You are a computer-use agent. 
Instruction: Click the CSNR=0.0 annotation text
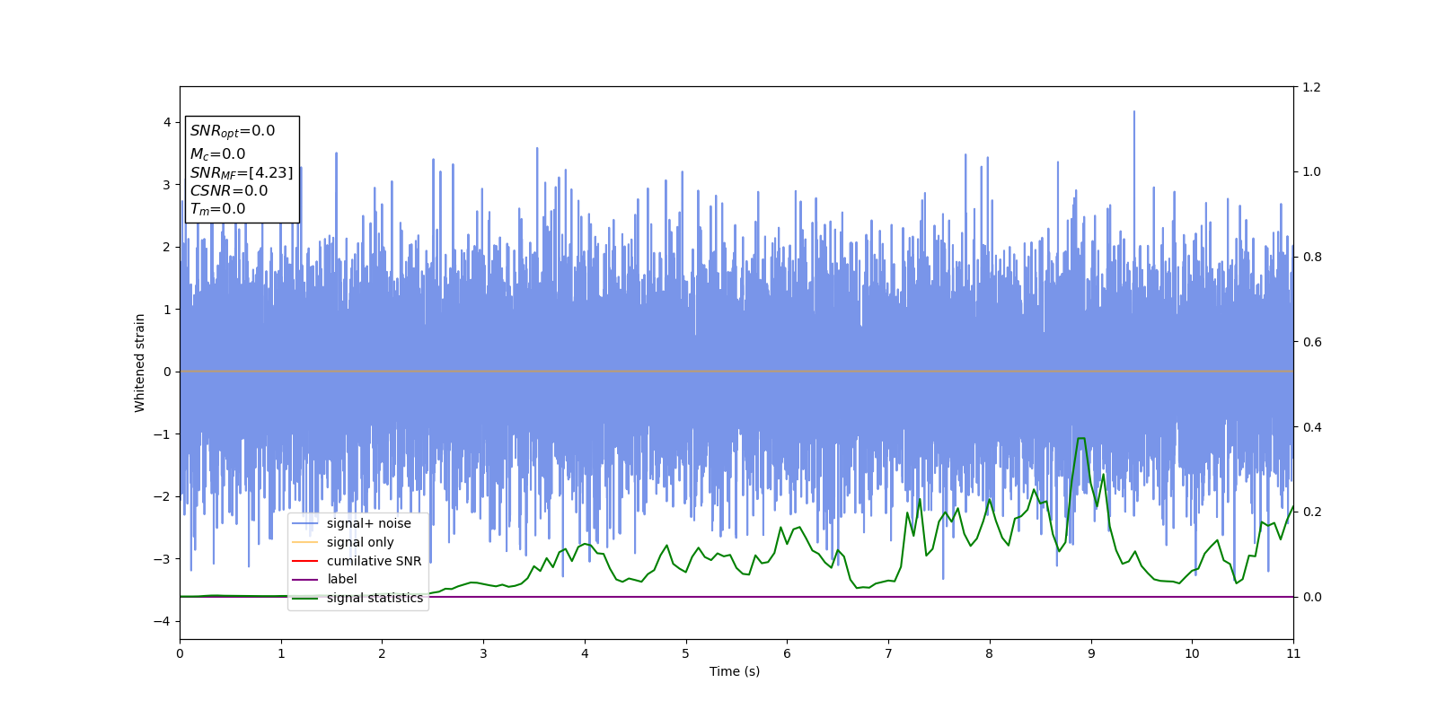pos(229,190)
